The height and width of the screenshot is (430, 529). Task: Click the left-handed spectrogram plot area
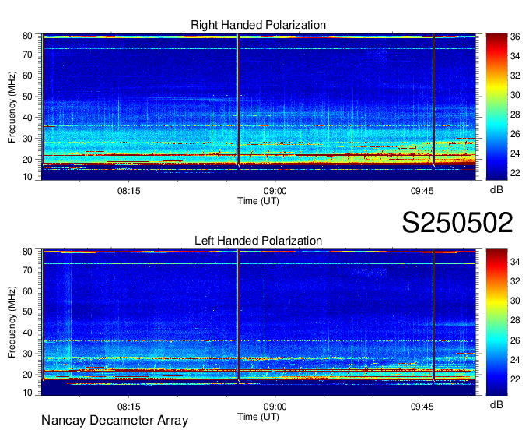[x=259, y=322]
